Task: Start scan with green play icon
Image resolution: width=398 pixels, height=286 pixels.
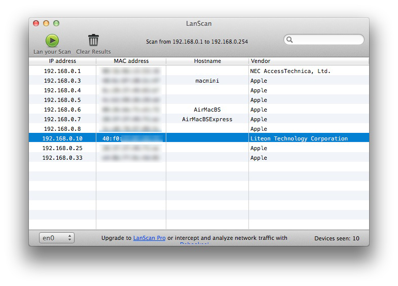Action: 52,41
